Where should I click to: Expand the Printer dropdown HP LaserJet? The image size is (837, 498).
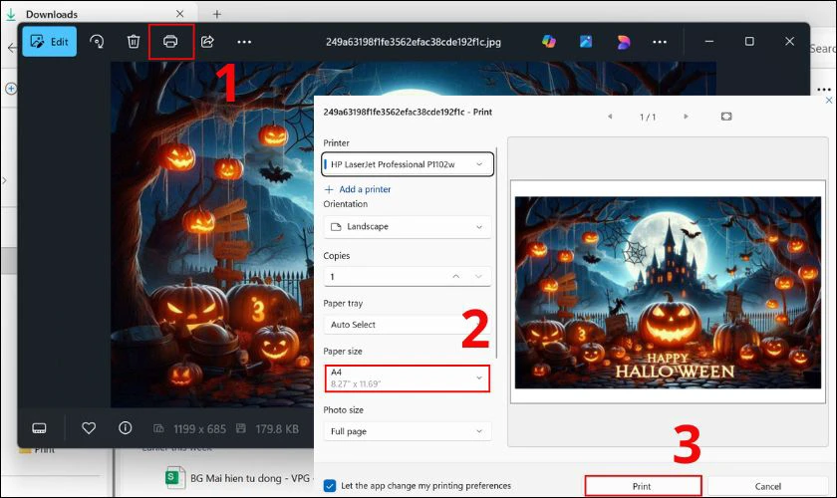pos(408,164)
